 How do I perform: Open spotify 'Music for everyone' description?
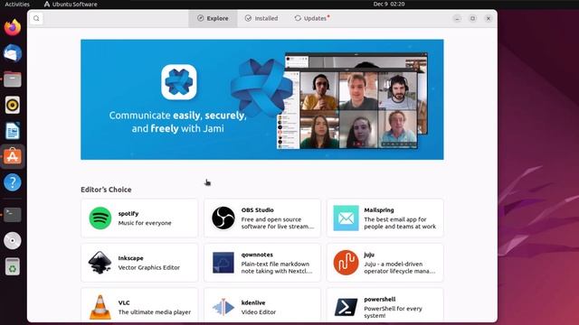tap(145, 223)
